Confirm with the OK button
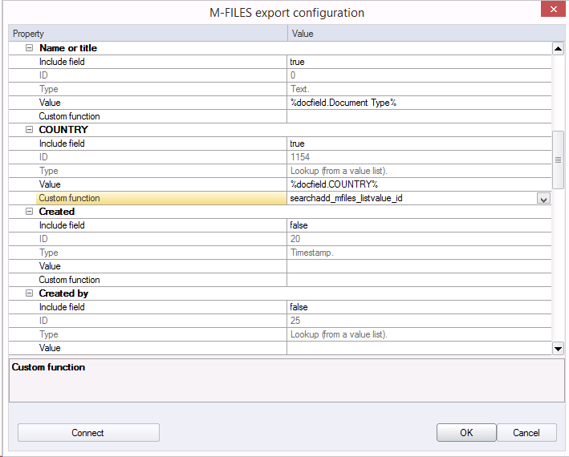The width and height of the screenshot is (569, 457). pos(466,433)
